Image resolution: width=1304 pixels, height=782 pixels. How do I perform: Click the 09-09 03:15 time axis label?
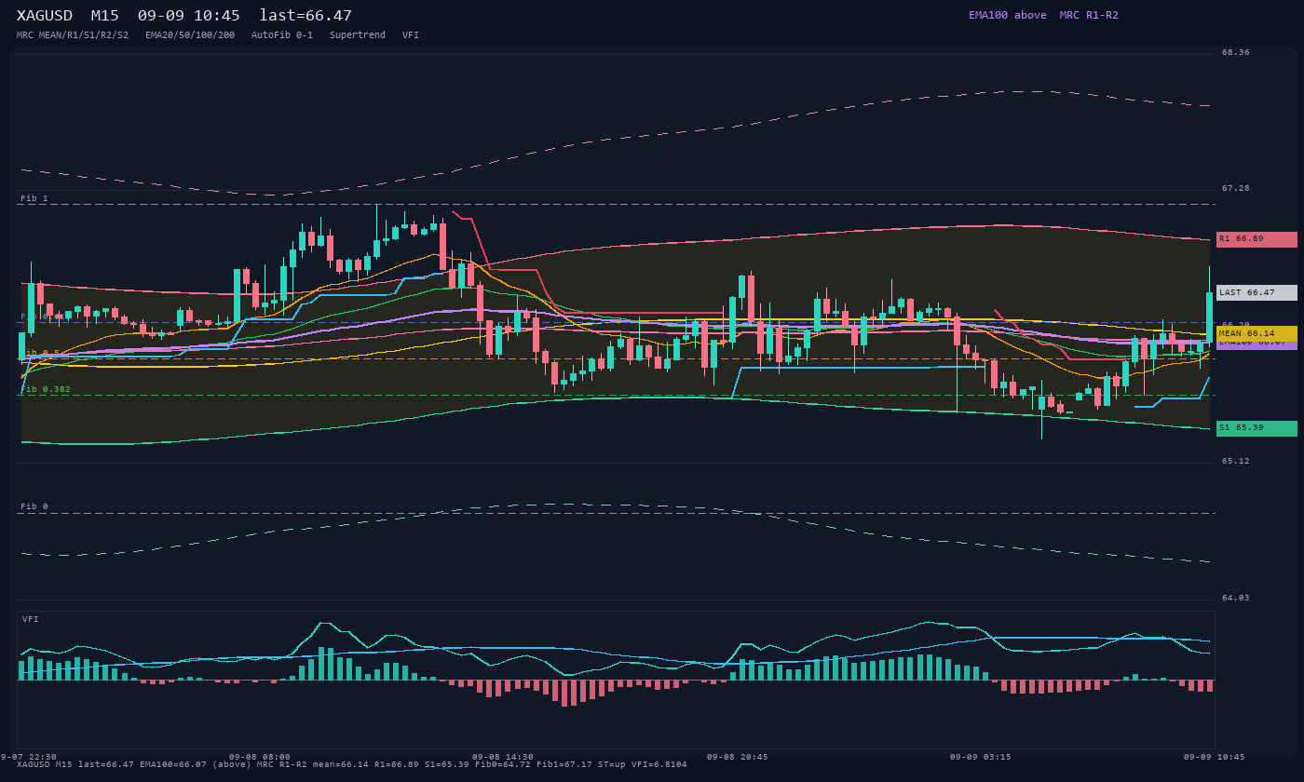click(x=981, y=757)
